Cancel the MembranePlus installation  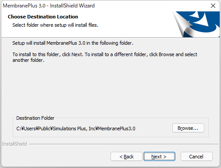tap(196, 157)
